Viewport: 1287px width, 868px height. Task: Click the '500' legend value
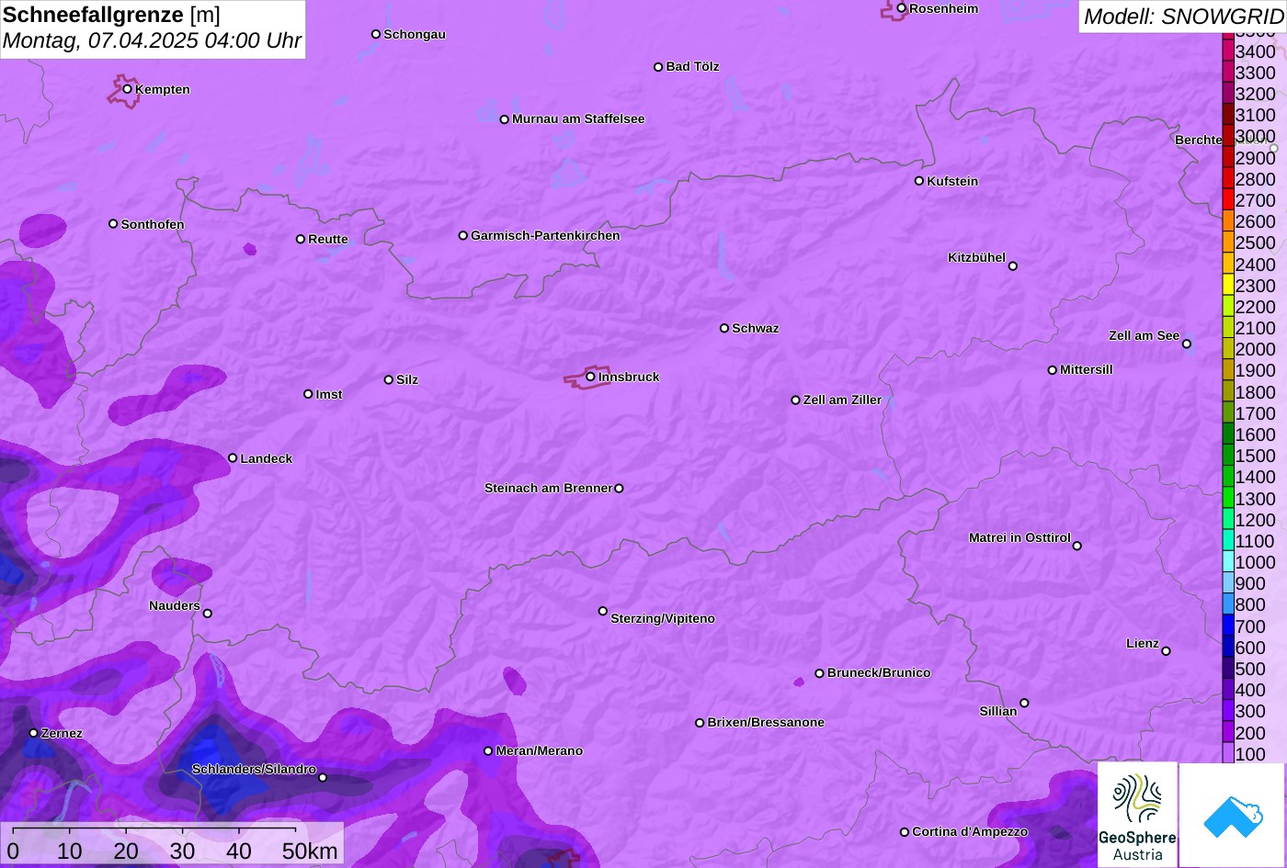[x=1250, y=669]
